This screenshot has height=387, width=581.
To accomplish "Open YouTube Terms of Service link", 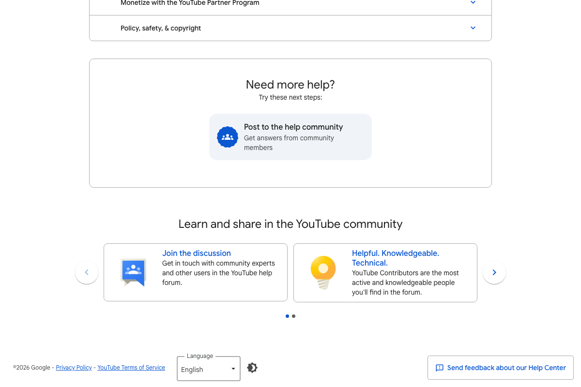I will [x=131, y=368].
